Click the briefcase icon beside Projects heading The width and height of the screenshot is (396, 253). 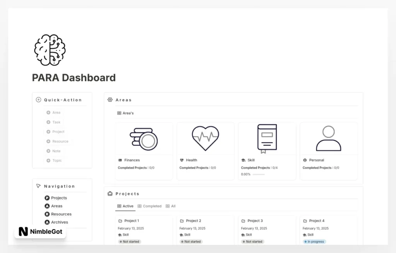coord(110,193)
